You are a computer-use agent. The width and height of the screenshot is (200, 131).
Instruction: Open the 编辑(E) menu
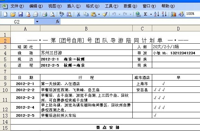pos(36,6)
